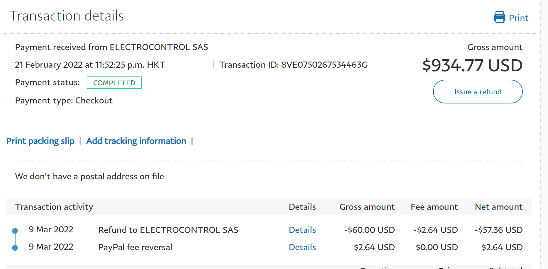Click the Transaction details page heading
This screenshot has width=548, height=269.
[x=67, y=16]
